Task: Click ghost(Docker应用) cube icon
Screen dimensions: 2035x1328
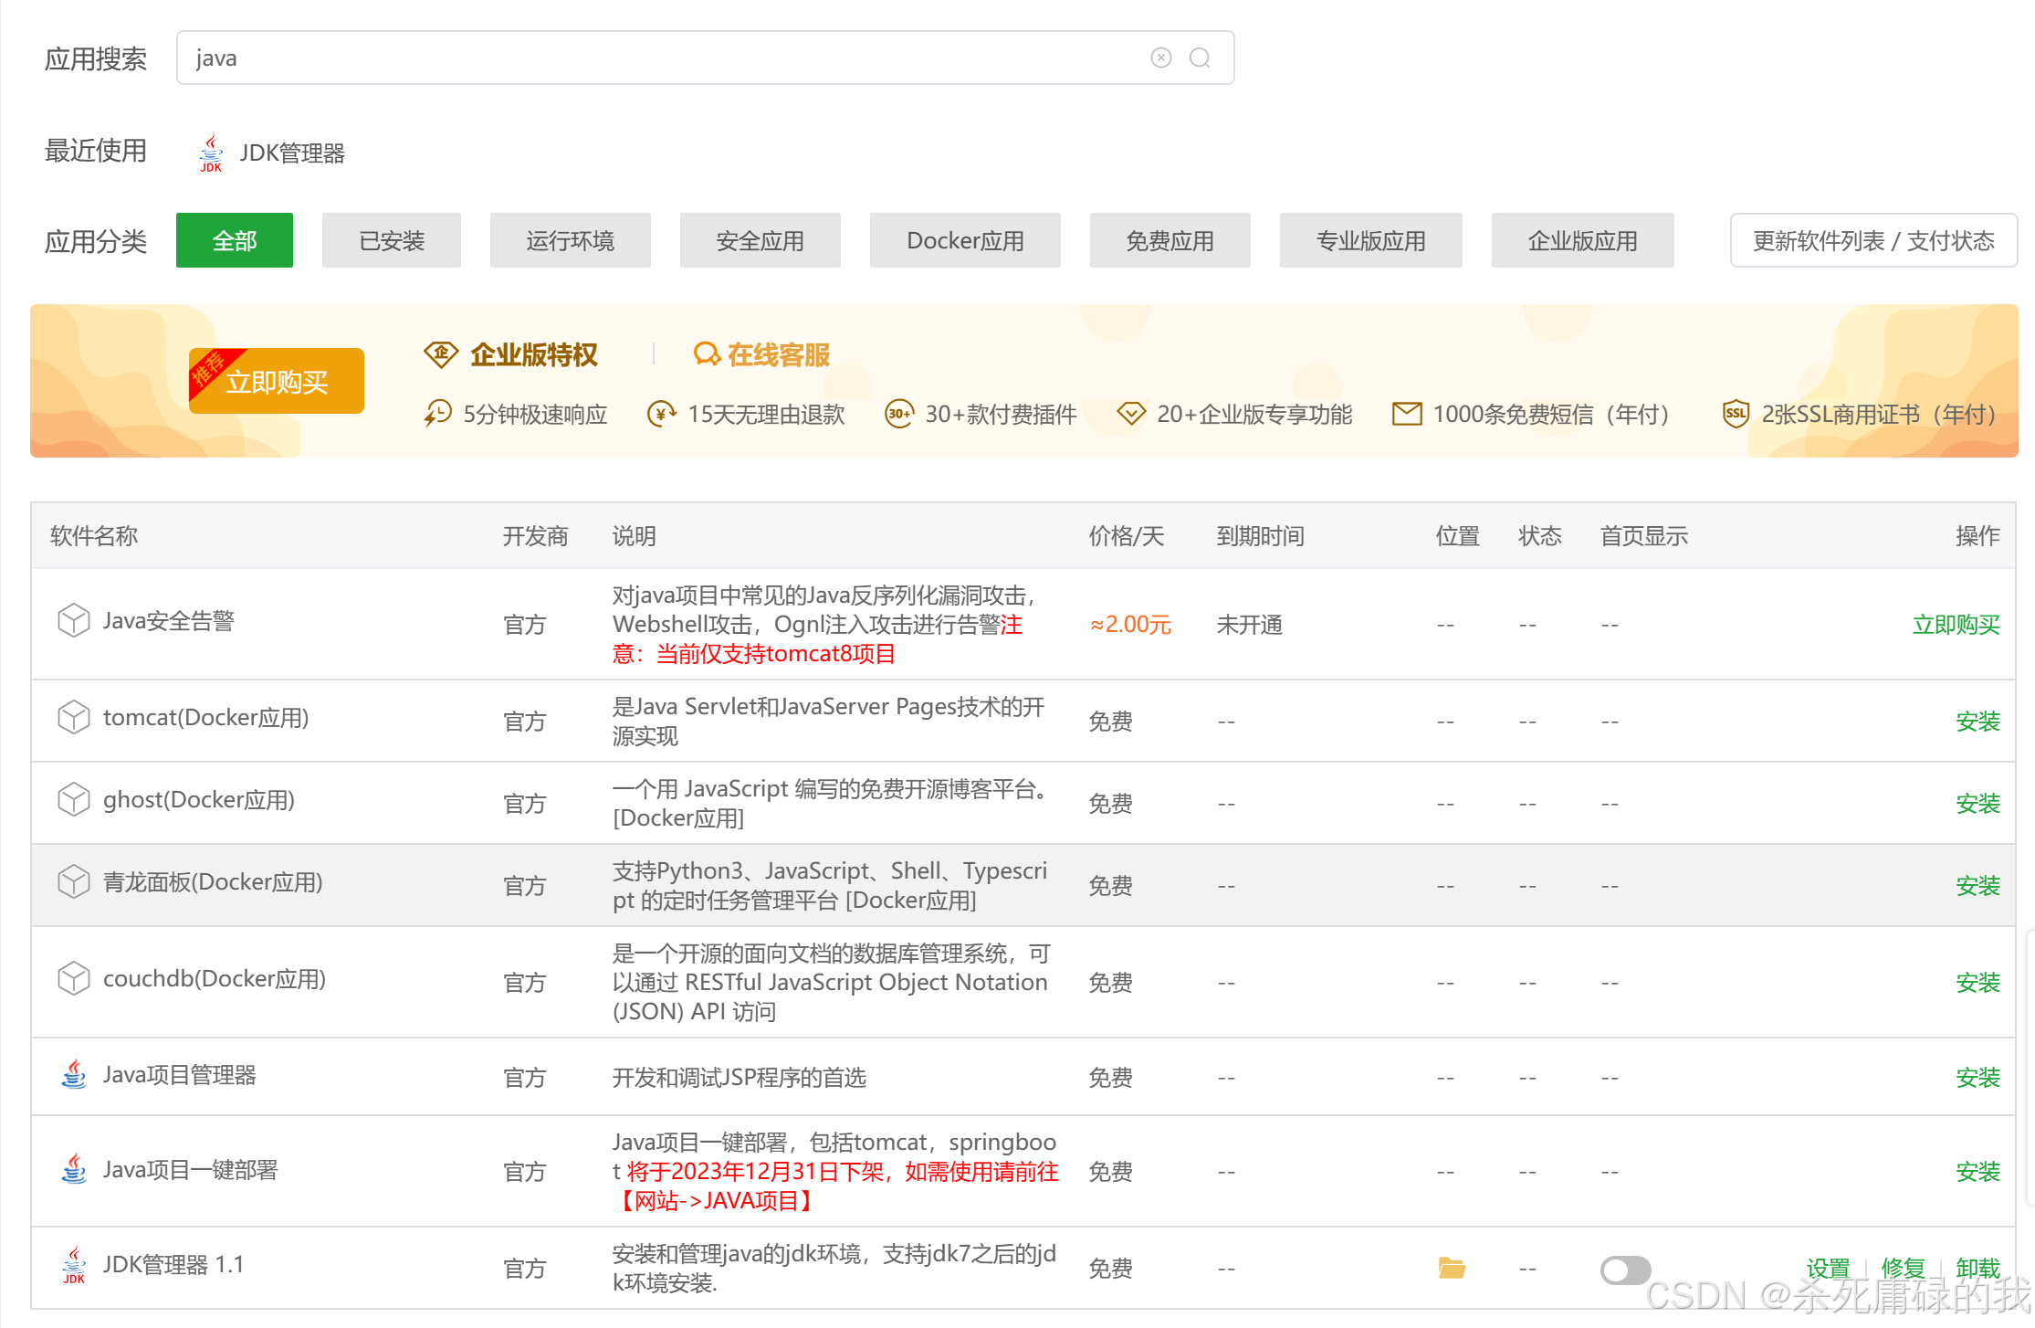Action: point(73,799)
